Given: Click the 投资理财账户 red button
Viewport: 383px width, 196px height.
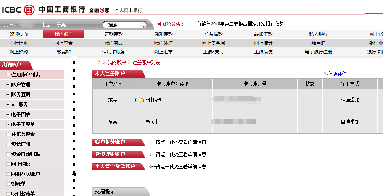Looking at the screenshot, I should tap(119, 154).
